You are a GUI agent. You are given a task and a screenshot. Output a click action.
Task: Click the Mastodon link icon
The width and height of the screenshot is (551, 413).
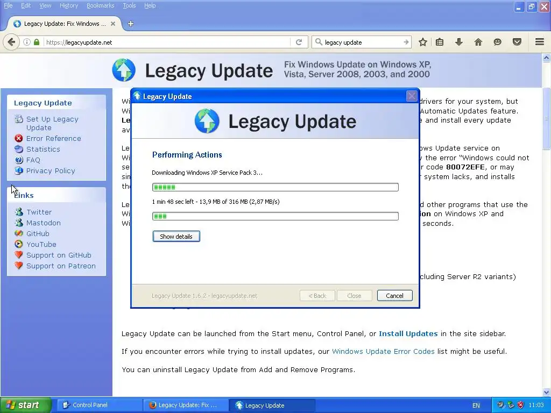[x=19, y=223]
